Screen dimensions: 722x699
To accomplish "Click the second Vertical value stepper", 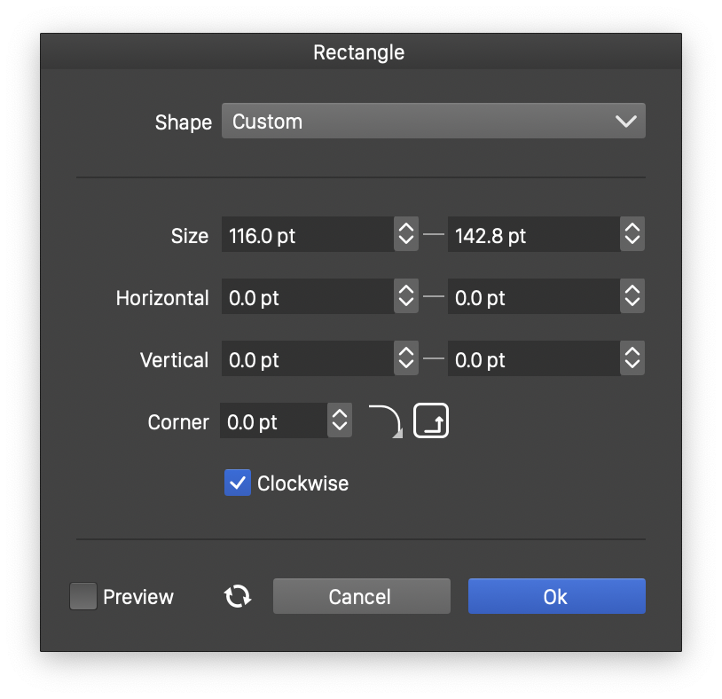I will (632, 359).
